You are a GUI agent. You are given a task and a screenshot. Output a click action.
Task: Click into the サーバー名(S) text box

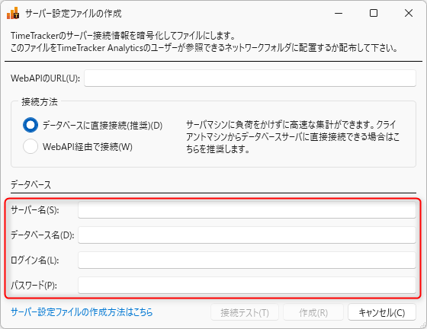pyautogui.click(x=247, y=210)
